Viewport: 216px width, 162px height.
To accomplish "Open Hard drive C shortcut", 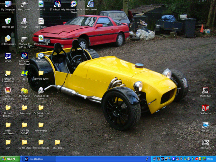I will [24, 6].
